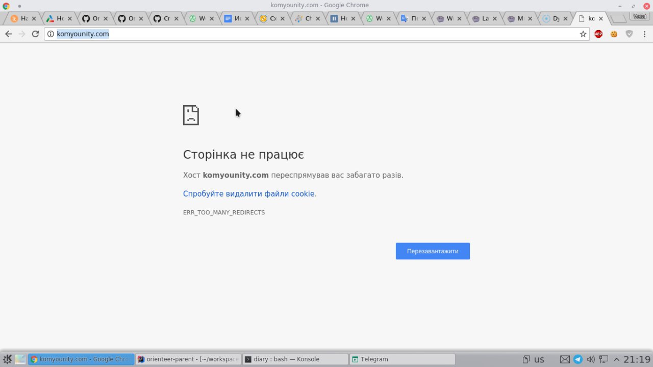Open the clipboard tray icon
653x367 pixels.
(526, 359)
